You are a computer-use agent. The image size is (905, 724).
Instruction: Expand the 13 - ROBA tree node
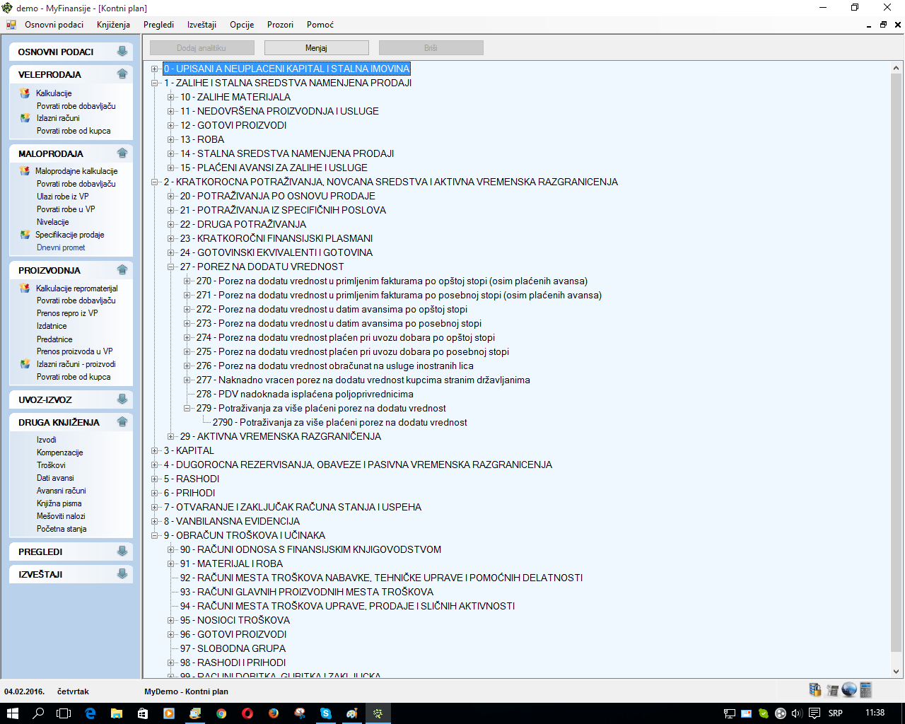pyautogui.click(x=170, y=139)
